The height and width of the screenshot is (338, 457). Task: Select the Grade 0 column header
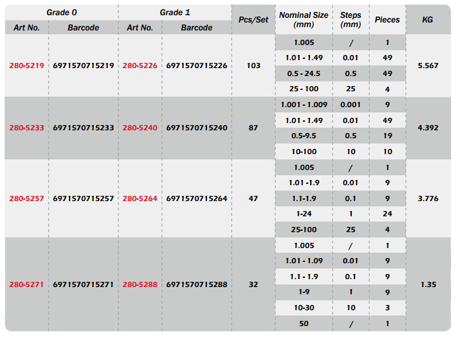pyautogui.click(x=62, y=13)
